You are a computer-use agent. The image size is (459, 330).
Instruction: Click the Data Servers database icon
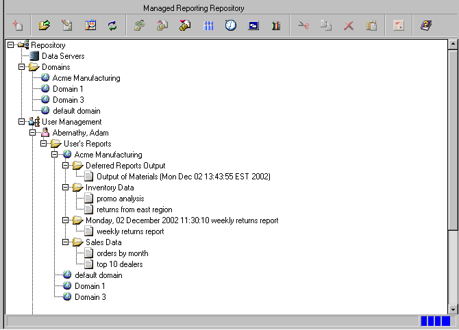34,56
